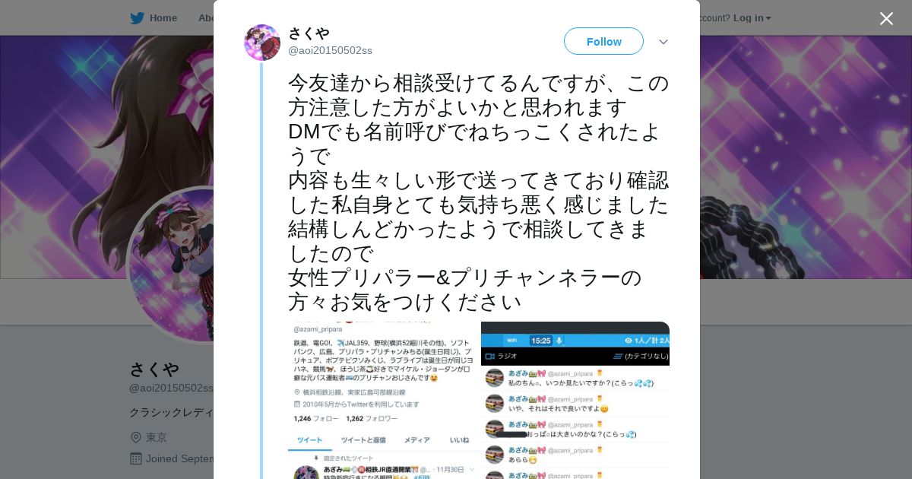
Task: Open the @aoi20150502ss handle in the tweet header
Action: [x=330, y=50]
